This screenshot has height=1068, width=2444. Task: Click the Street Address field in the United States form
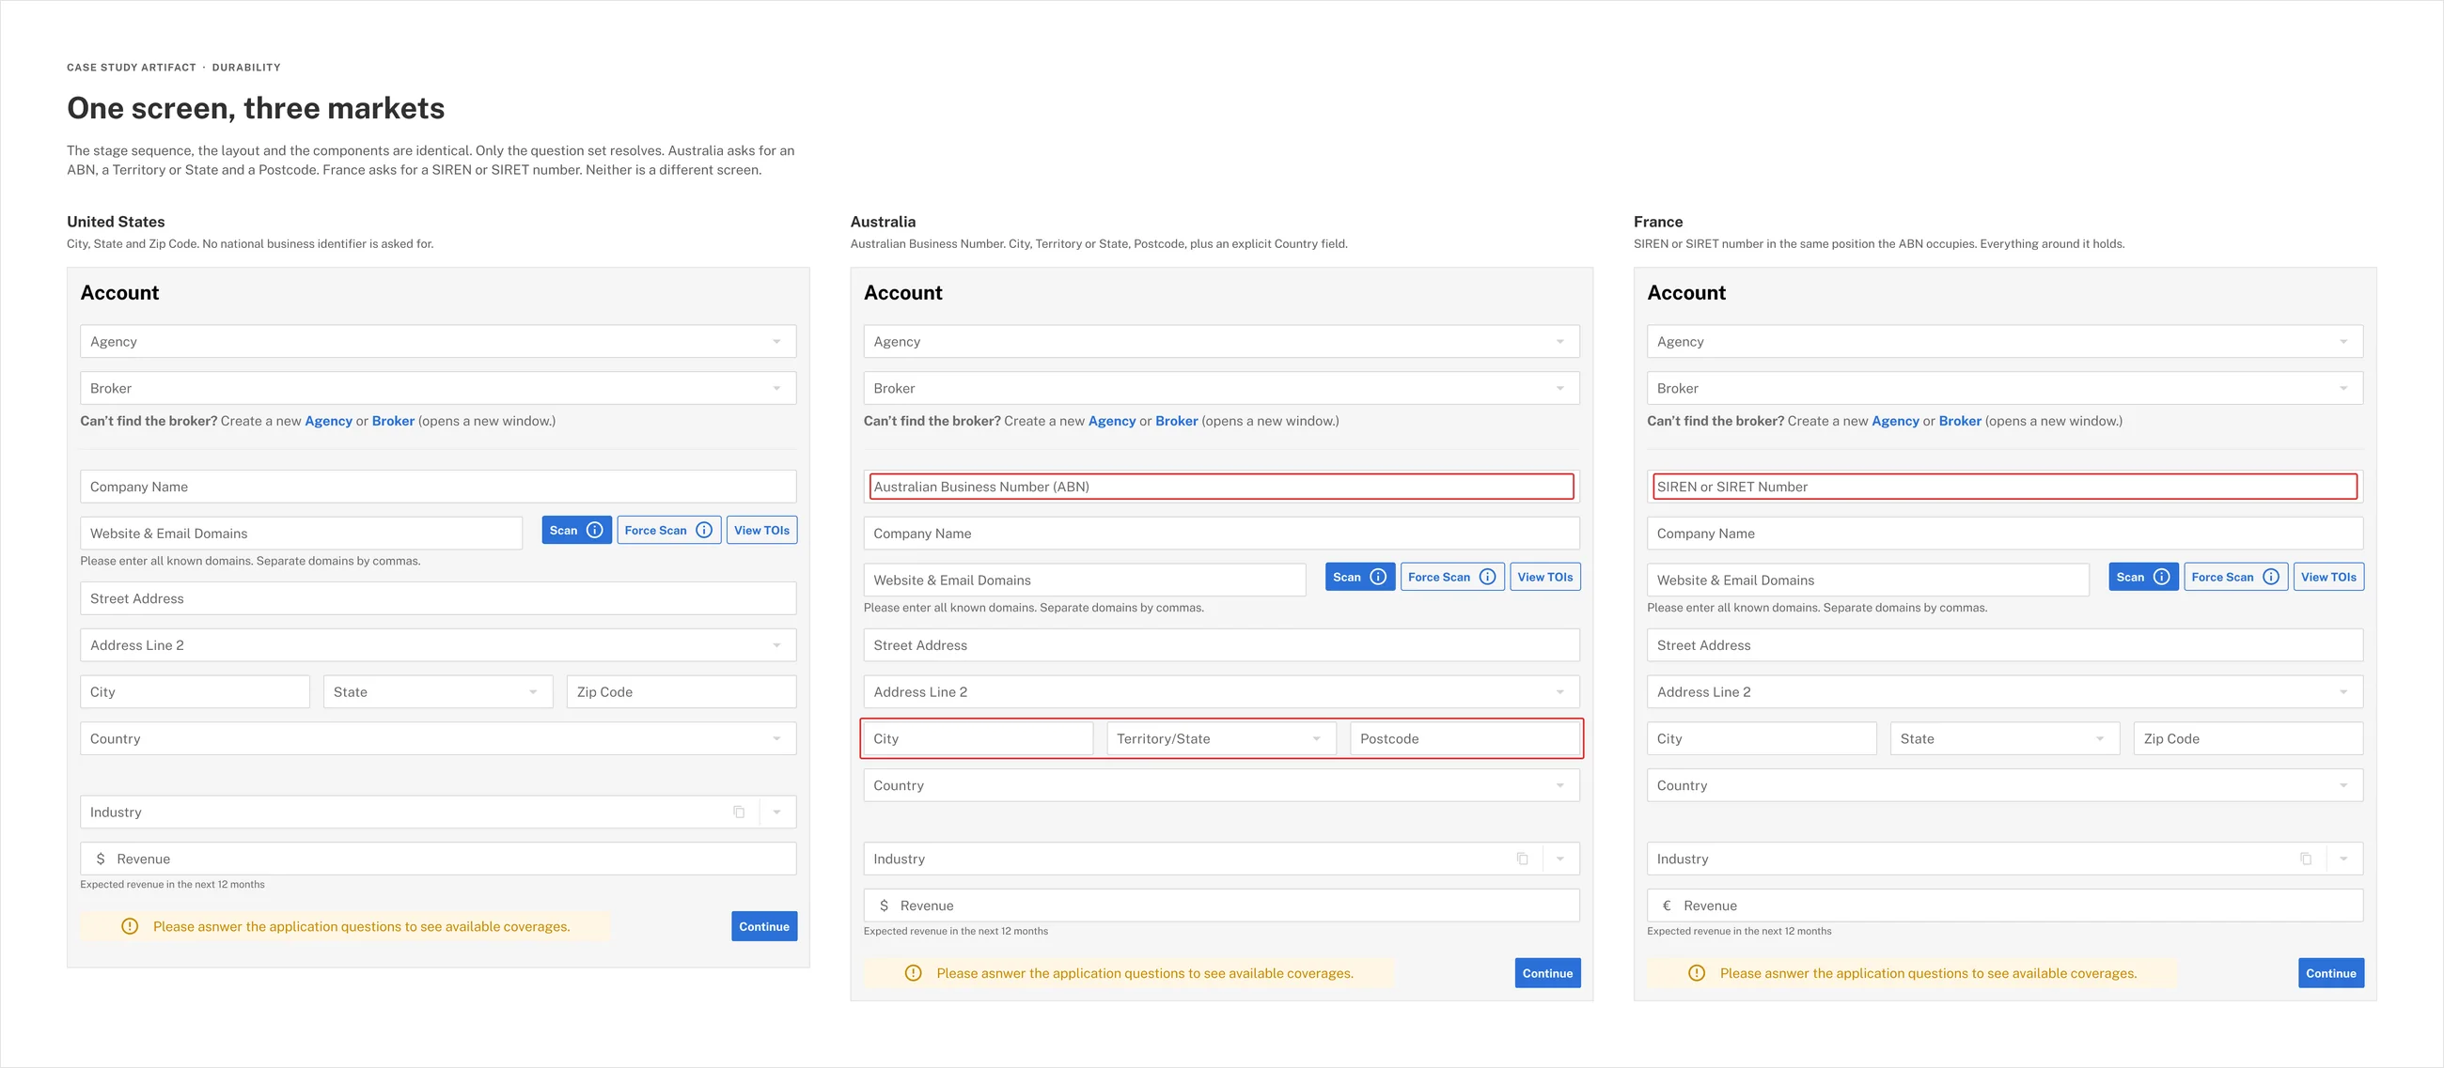[438, 599]
